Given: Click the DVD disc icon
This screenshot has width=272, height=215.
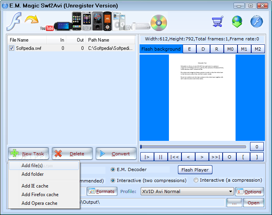Looking at the screenshot, I should (x=159, y=23).
